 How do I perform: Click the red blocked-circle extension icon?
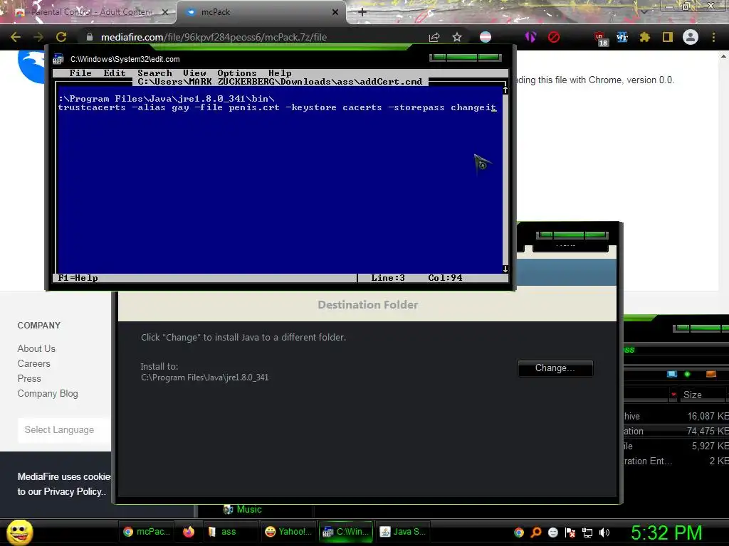[554, 37]
